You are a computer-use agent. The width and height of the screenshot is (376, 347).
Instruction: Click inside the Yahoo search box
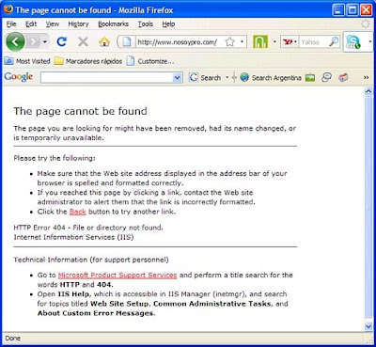click(313, 42)
